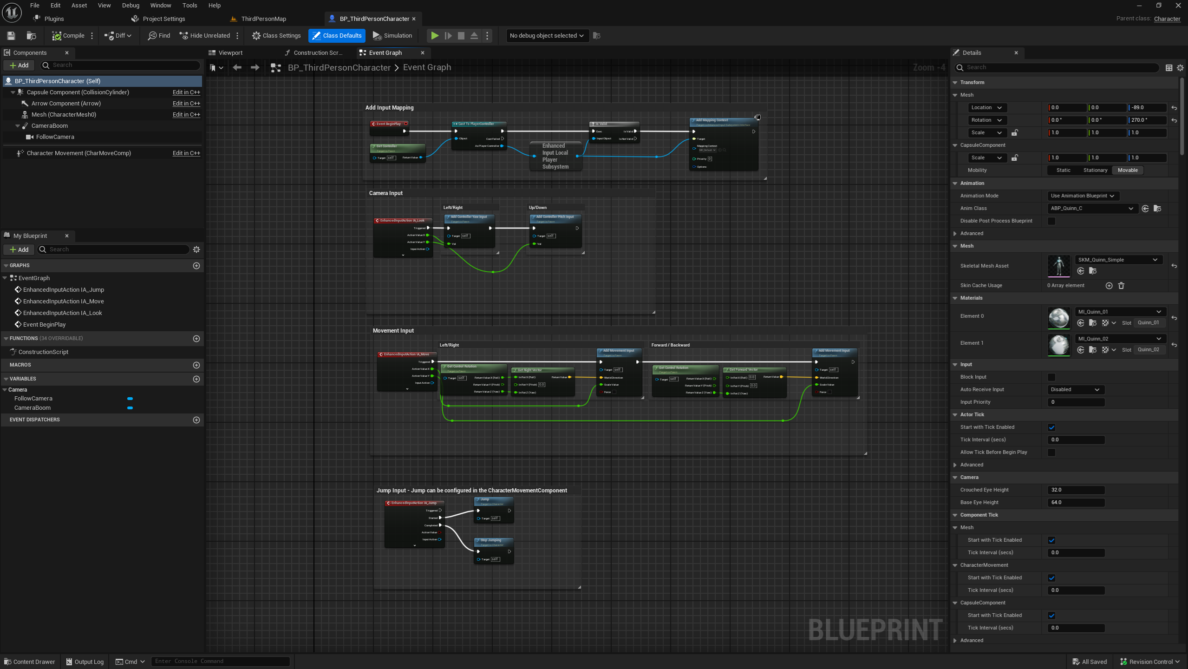Open Class Defaults
The image size is (1188, 669).
(x=337, y=36)
